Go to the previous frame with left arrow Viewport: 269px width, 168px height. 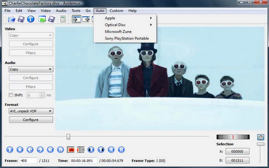[x=30, y=150]
